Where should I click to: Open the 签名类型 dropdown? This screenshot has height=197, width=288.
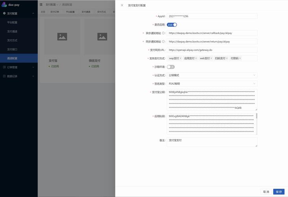click(212, 84)
